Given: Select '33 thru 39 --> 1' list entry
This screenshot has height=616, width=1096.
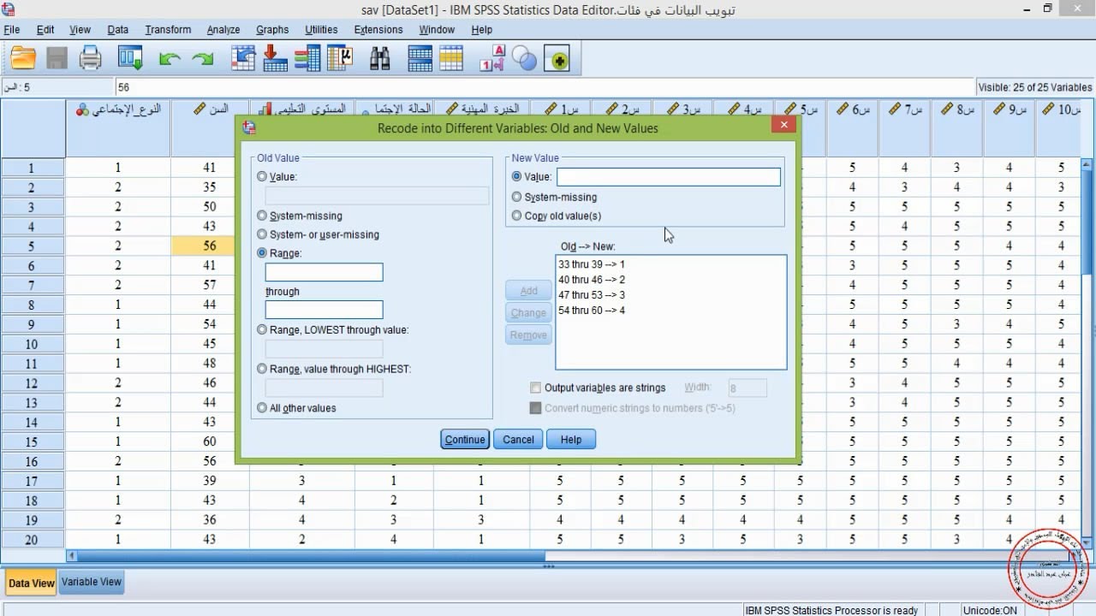Looking at the screenshot, I should (x=592, y=264).
